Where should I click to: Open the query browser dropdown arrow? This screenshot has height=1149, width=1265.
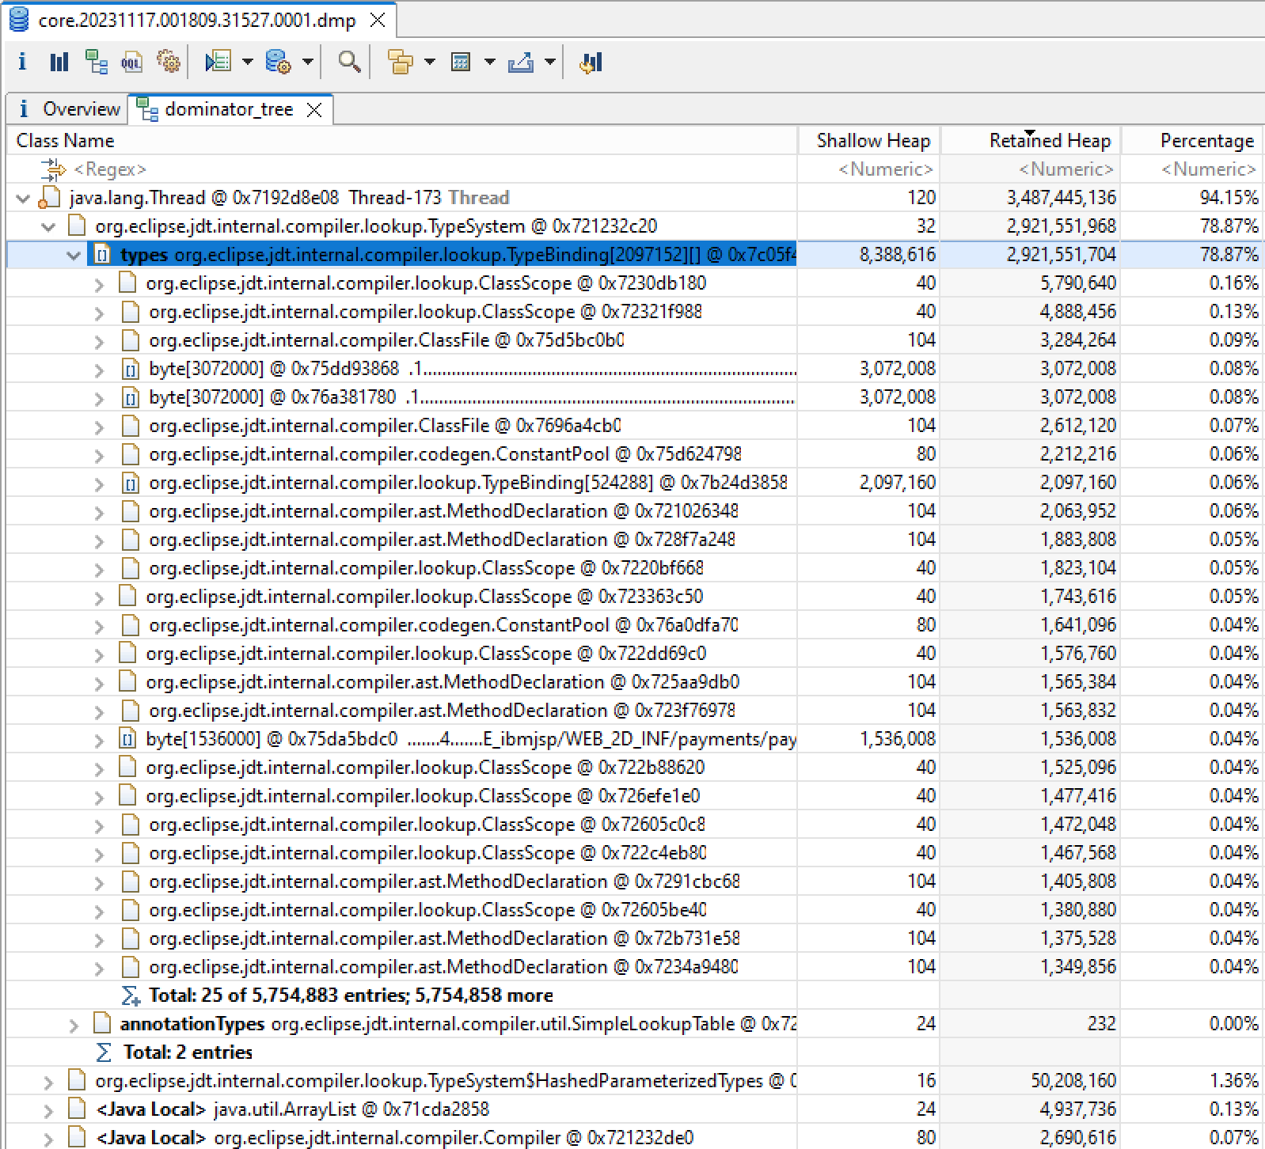[x=308, y=62]
